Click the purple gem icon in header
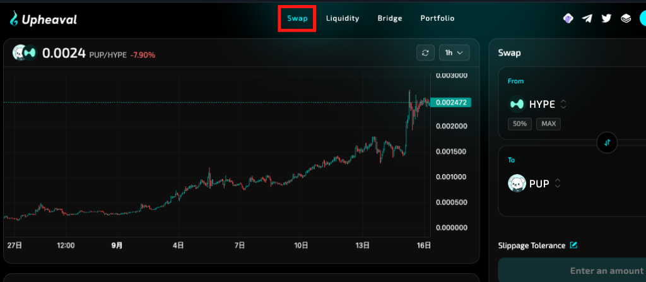Viewport: 646px width, 282px height. (568, 18)
